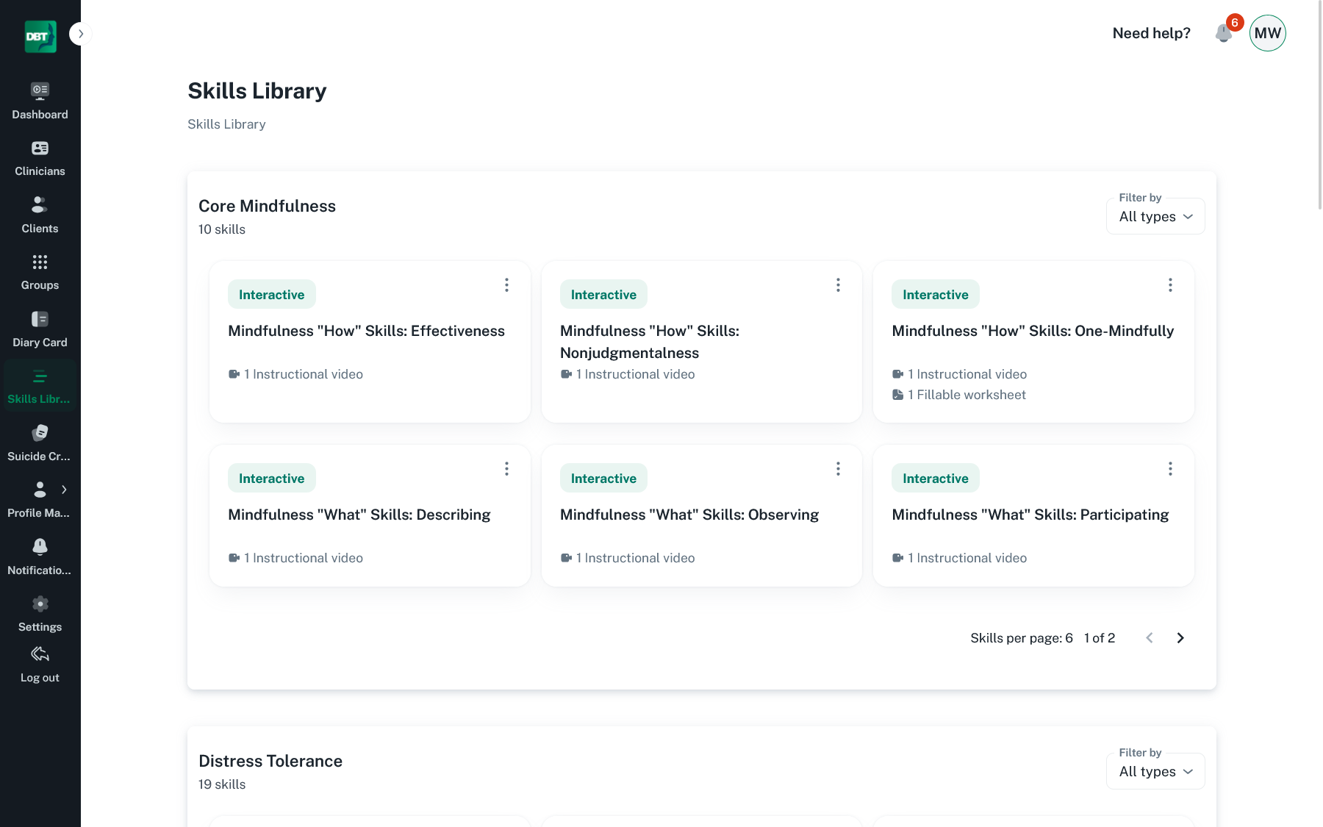Image resolution: width=1323 pixels, height=827 pixels.
Task: Open Core Mindfulness filter type dropdown
Action: pyautogui.click(x=1155, y=217)
